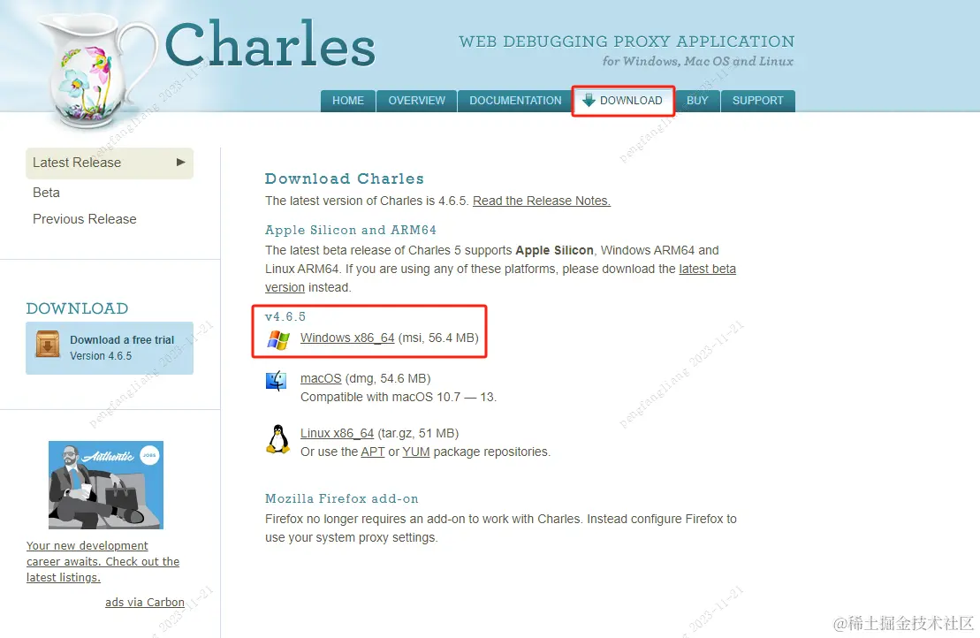Image resolution: width=980 pixels, height=638 pixels.
Task: Click the green arrow icon on DOWNLOAD tab
Action: pyautogui.click(x=589, y=100)
